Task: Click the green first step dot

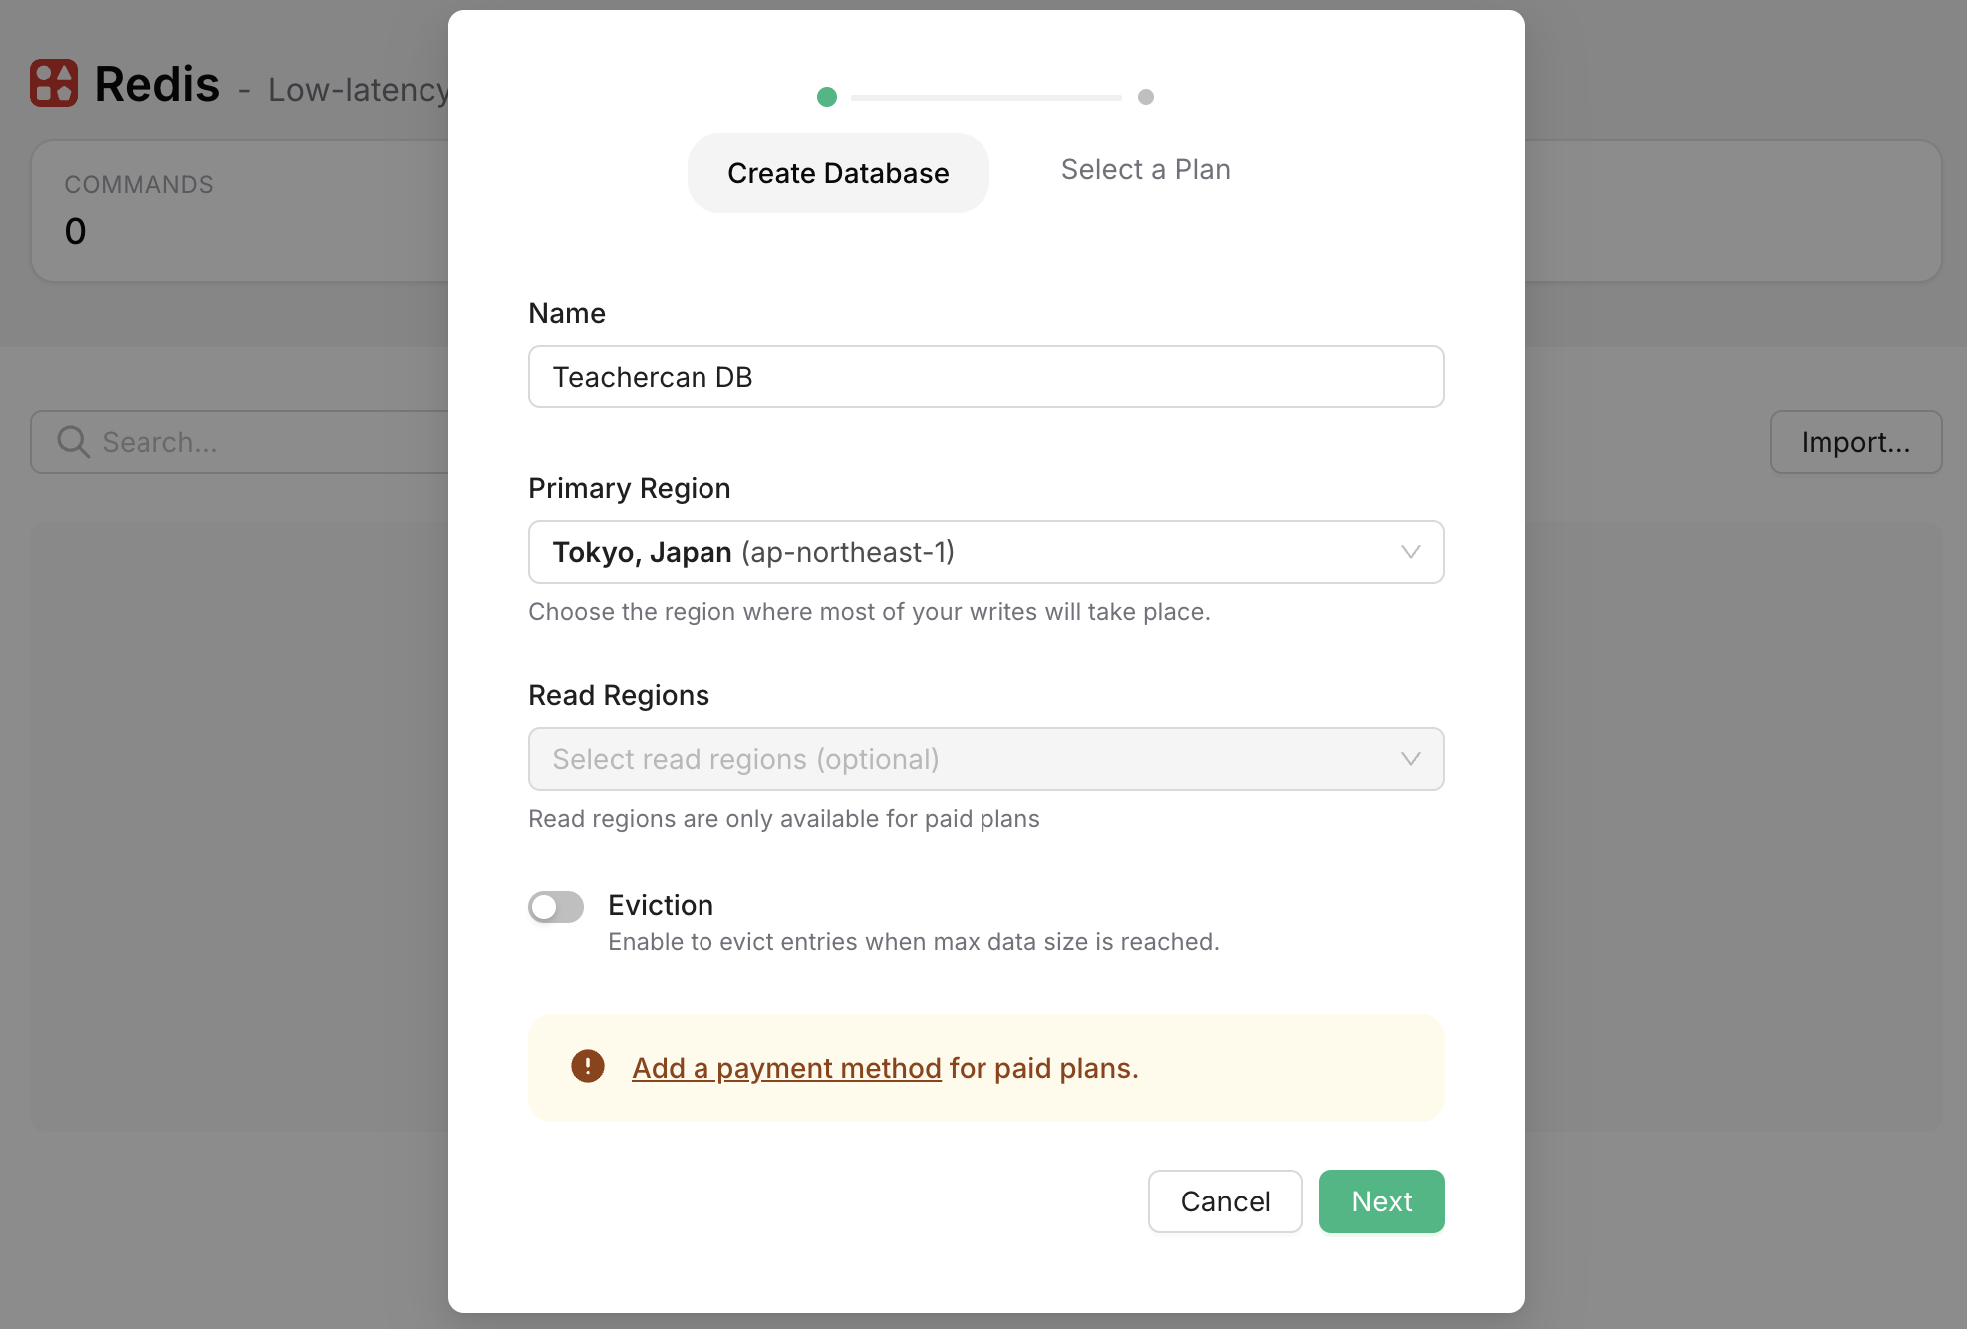Action: 827,97
